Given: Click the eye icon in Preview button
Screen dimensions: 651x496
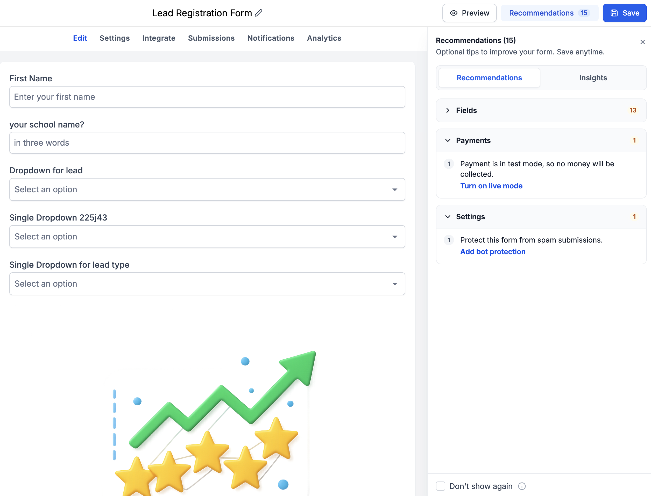Looking at the screenshot, I should click(454, 13).
